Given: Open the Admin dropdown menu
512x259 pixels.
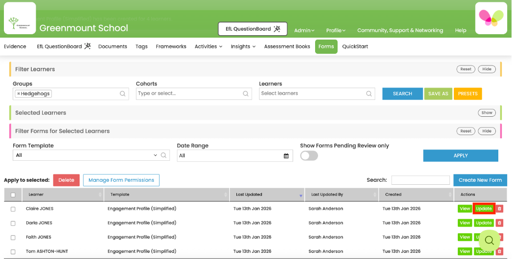Looking at the screenshot, I should (x=304, y=30).
